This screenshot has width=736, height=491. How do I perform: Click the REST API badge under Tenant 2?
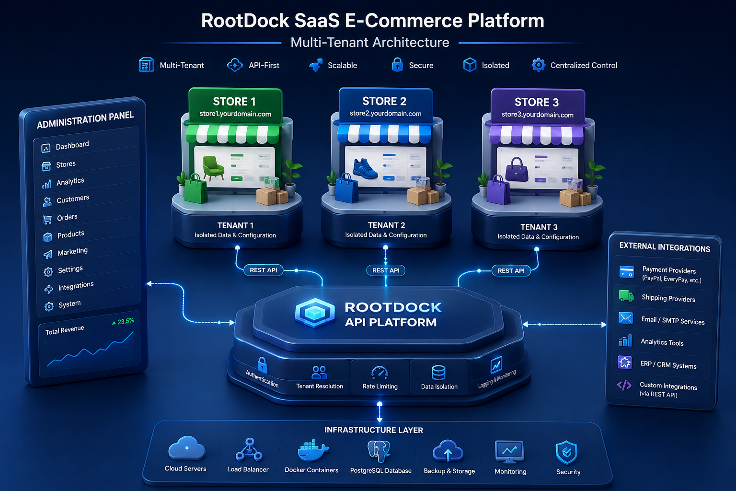point(386,270)
